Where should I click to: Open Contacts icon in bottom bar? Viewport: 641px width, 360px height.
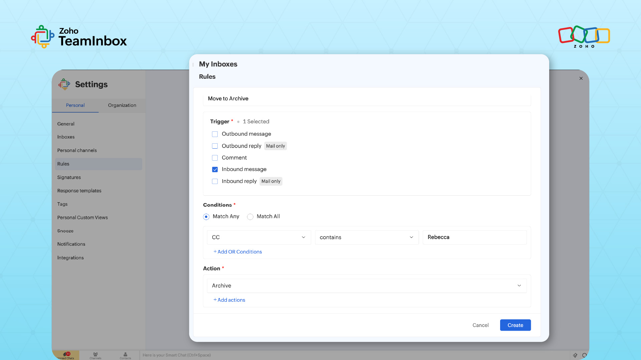(125, 355)
